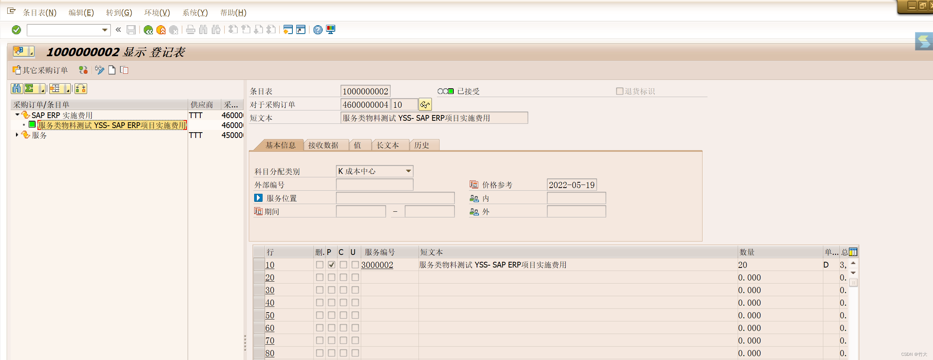Click the row 10 row selector button
This screenshot has width=933, height=360.
coord(259,264)
